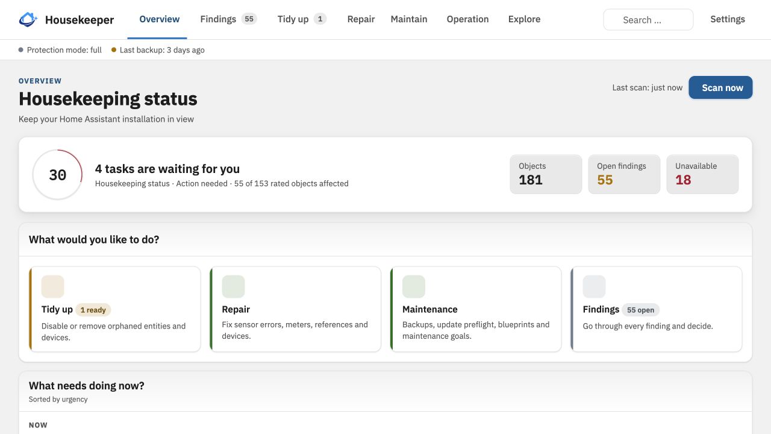771x434 pixels.
Task: Click the 55 badge on Findings tab
Action: pos(249,19)
